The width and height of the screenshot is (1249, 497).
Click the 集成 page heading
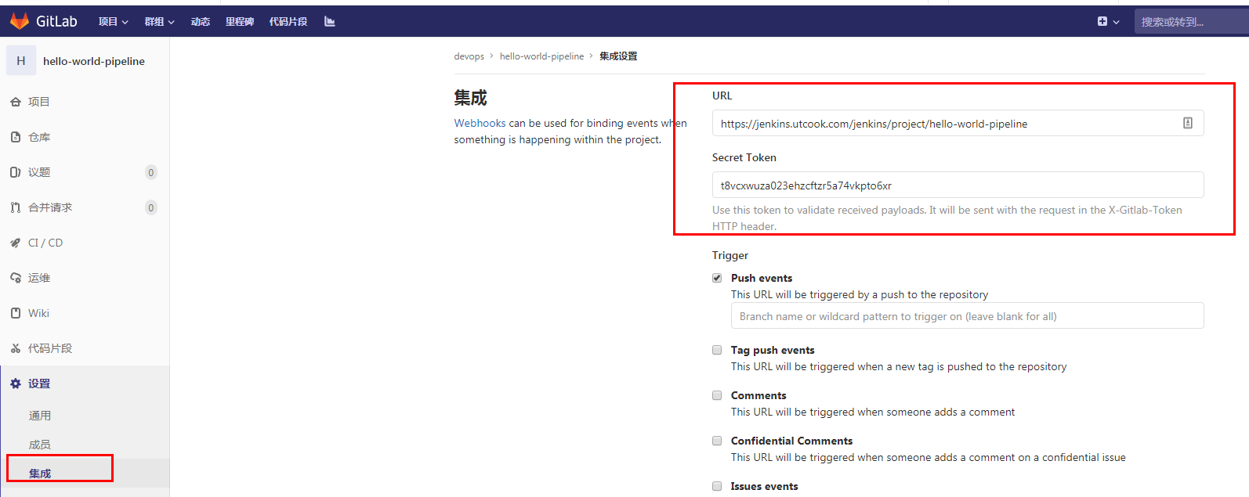click(470, 98)
